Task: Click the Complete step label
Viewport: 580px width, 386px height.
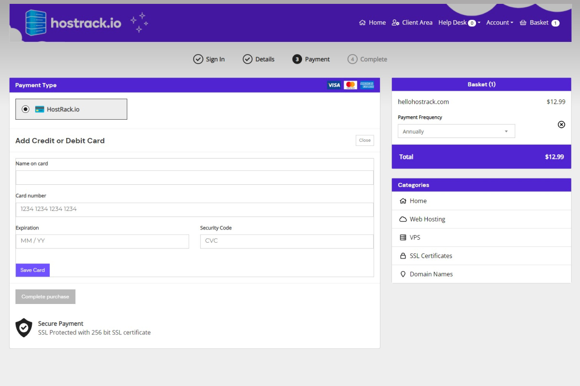Action: tap(374, 59)
